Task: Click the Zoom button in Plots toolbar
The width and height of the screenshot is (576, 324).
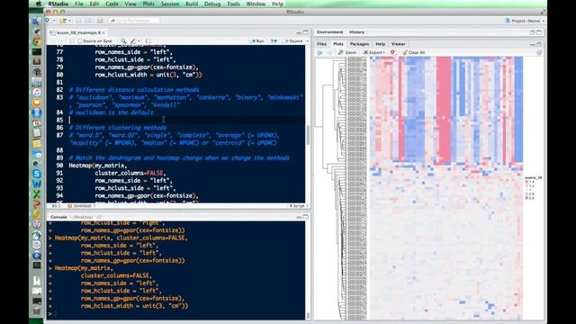Action: tap(347, 52)
